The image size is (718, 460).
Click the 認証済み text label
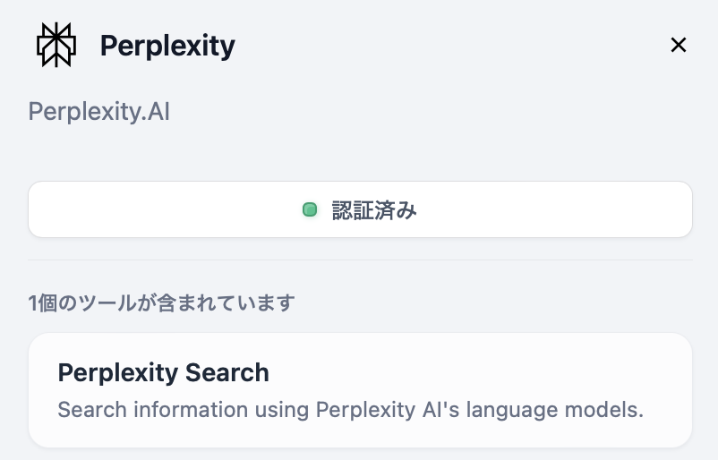click(x=374, y=210)
